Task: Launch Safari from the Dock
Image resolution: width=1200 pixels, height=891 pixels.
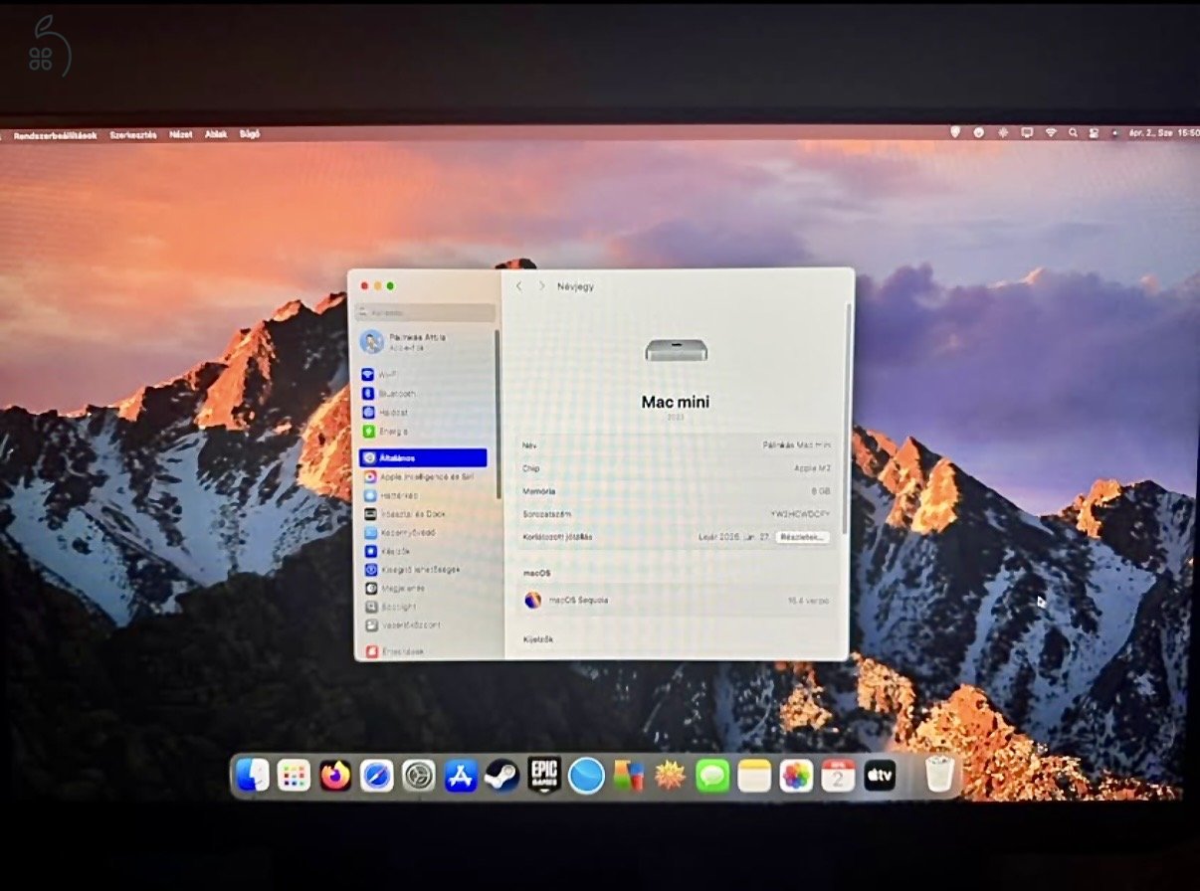Action: [377, 775]
